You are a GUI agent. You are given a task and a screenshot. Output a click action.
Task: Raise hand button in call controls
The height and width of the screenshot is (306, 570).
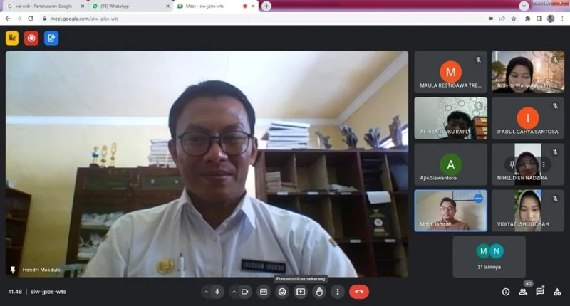(319, 292)
